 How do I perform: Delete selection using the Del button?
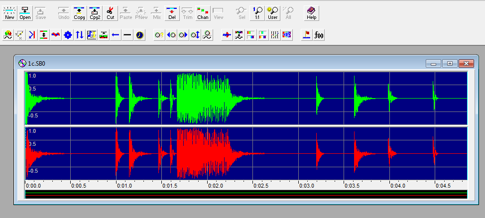click(172, 13)
